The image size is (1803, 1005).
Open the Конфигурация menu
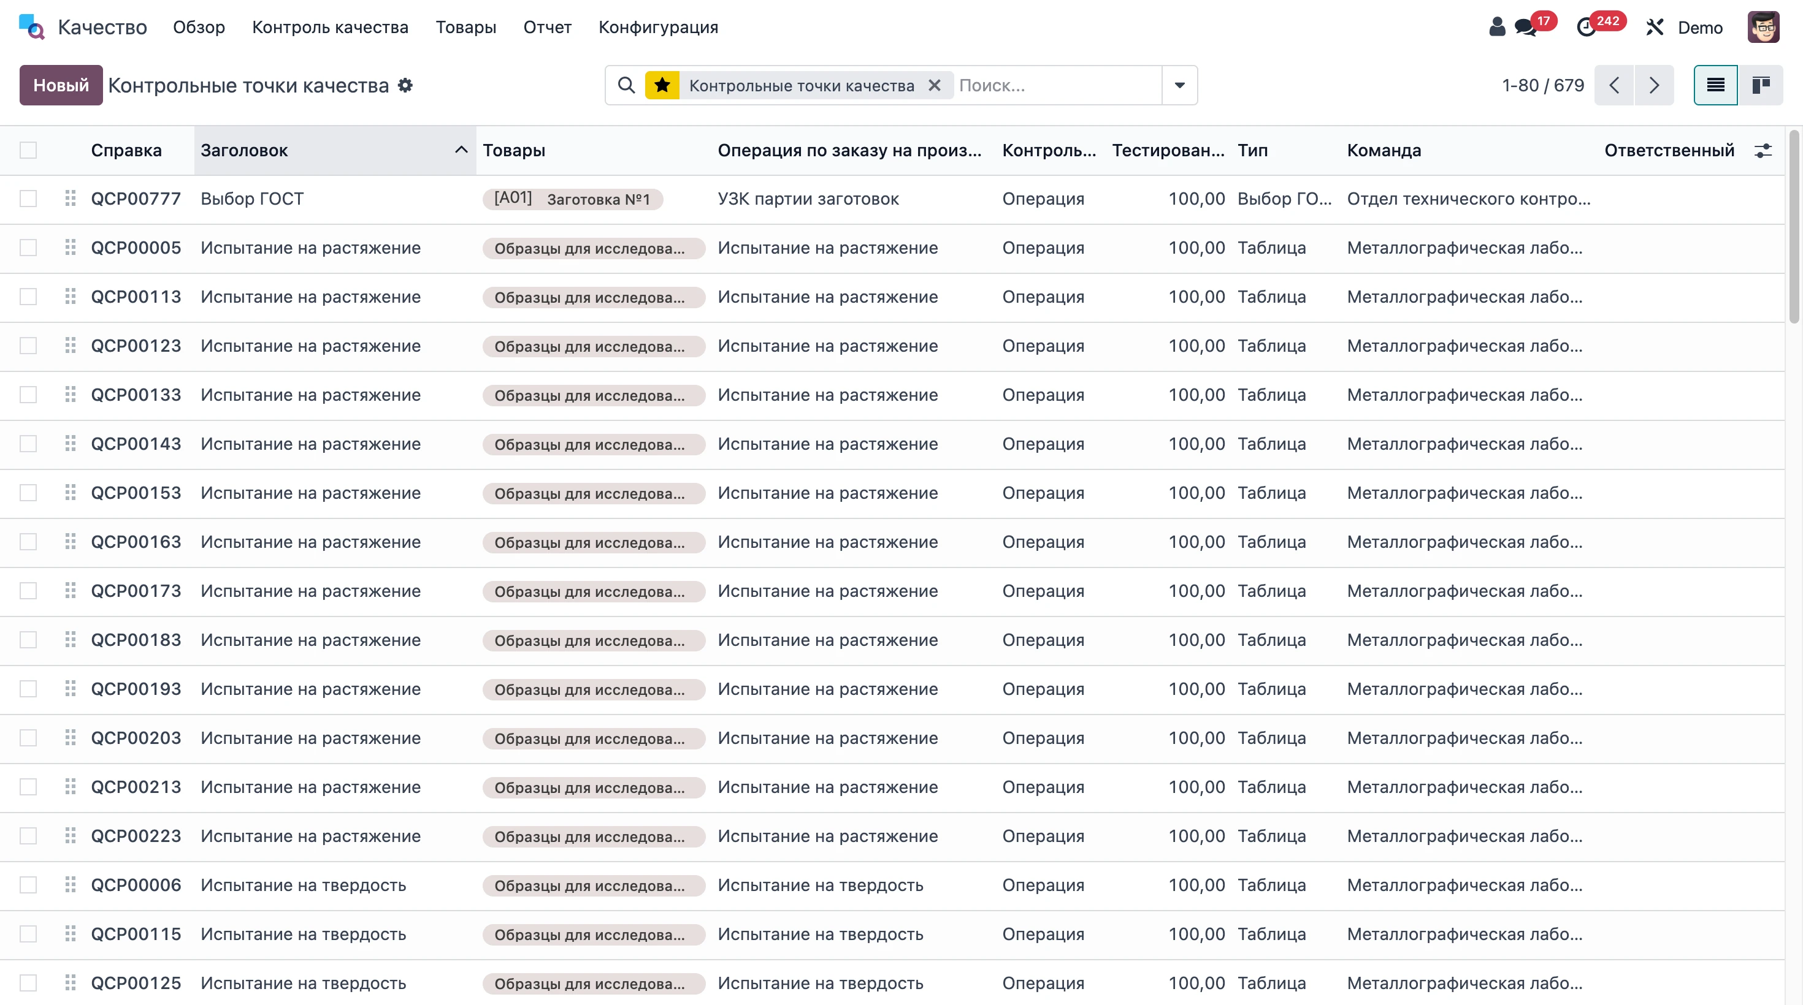click(658, 28)
